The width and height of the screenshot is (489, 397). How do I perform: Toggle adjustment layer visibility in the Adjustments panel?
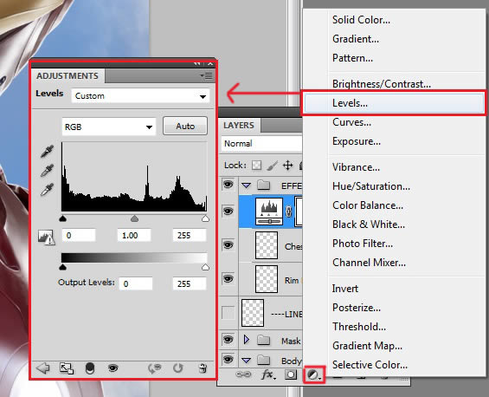(x=113, y=368)
